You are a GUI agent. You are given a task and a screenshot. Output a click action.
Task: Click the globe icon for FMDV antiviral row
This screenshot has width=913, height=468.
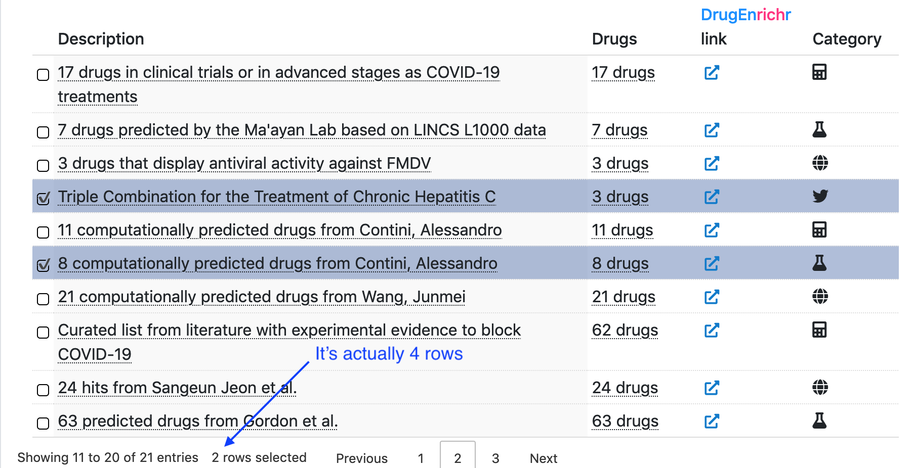819,163
